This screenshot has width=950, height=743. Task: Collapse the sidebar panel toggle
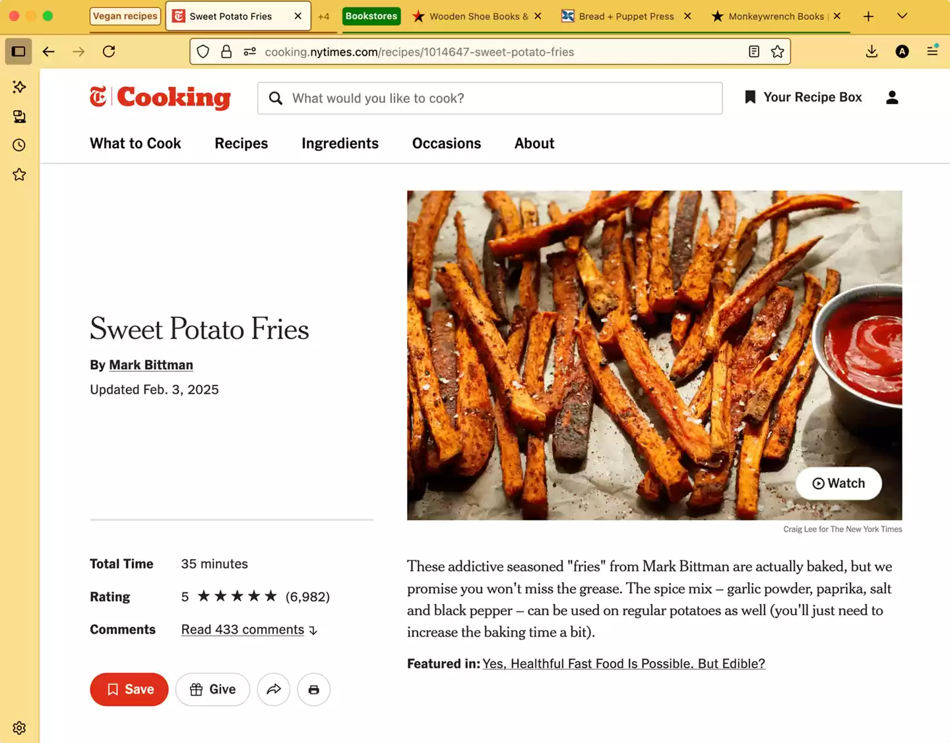click(18, 51)
